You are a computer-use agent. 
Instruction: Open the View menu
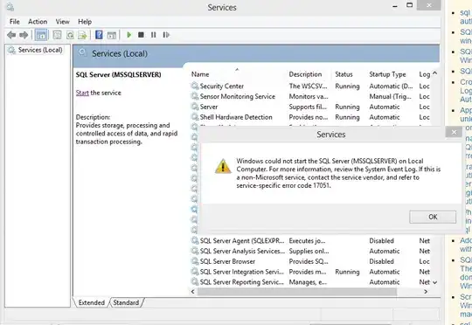point(62,22)
